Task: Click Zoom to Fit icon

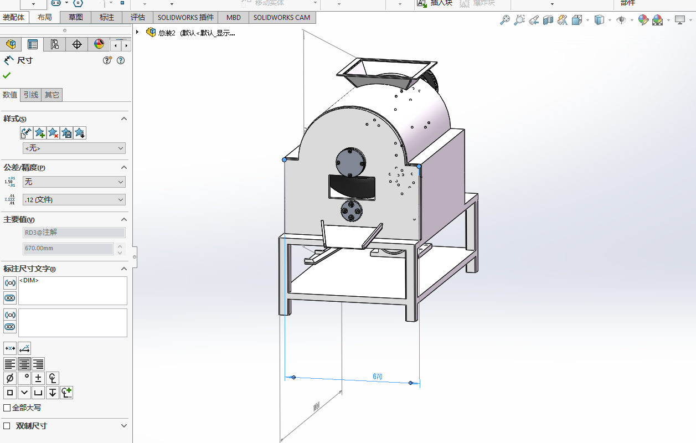Action: pos(504,20)
